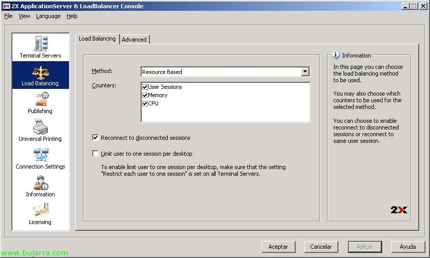Click the Ayuda button
430x258 pixels.
tap(408, 247)
